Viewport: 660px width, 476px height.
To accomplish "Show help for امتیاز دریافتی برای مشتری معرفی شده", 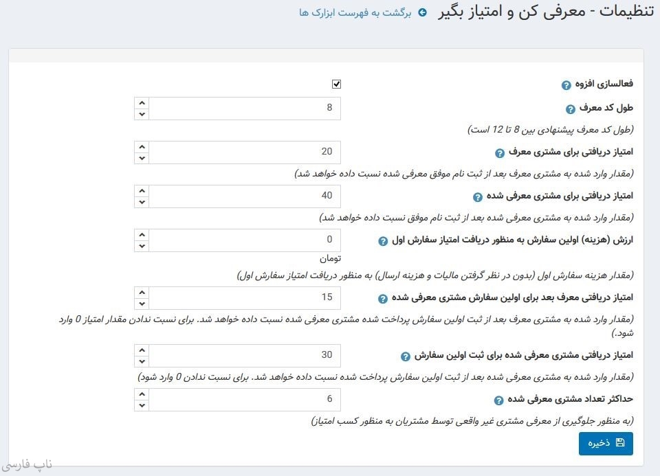I will [x=478, y=197].
